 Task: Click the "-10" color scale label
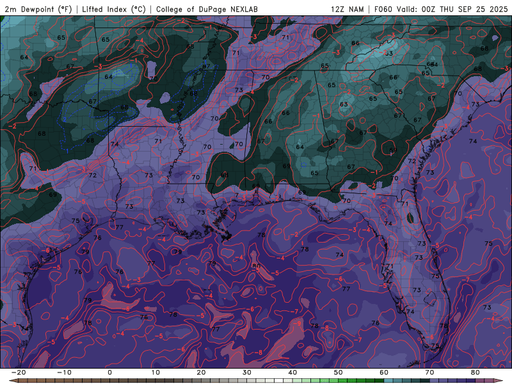64,372
